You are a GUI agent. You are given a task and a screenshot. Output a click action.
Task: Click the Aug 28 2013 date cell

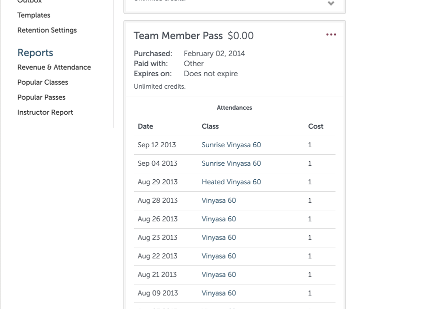click(157, 200)
